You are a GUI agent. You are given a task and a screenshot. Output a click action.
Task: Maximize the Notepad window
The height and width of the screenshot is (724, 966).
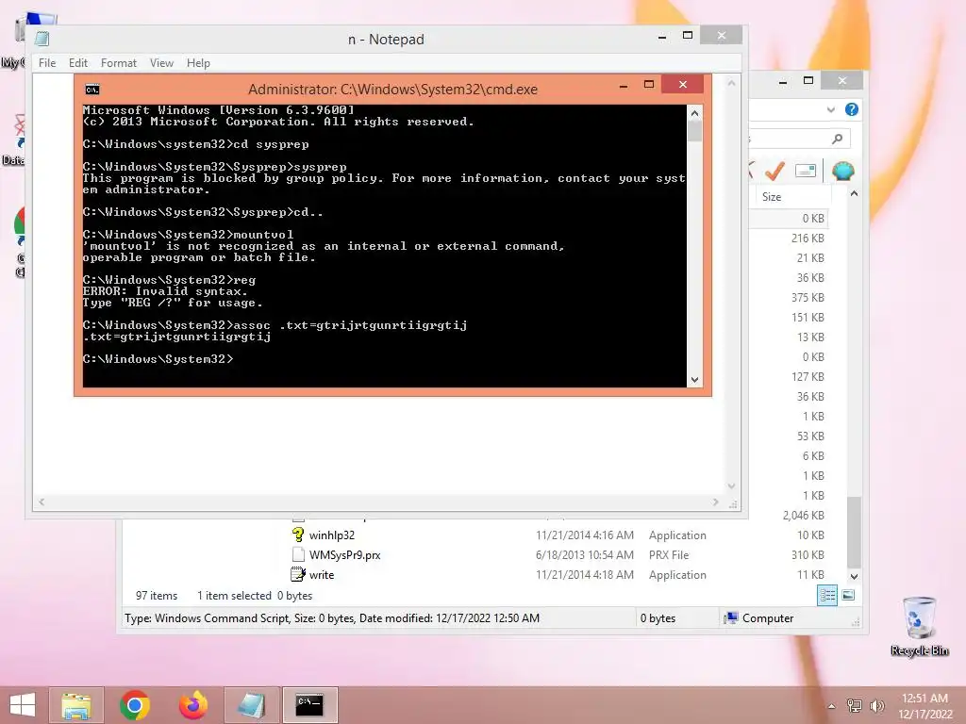click(688, 36)
